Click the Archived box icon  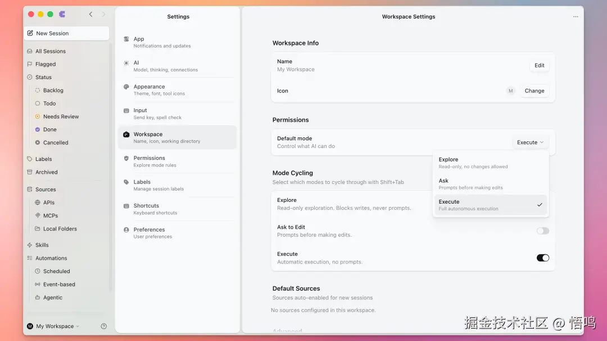pos(30,172)
